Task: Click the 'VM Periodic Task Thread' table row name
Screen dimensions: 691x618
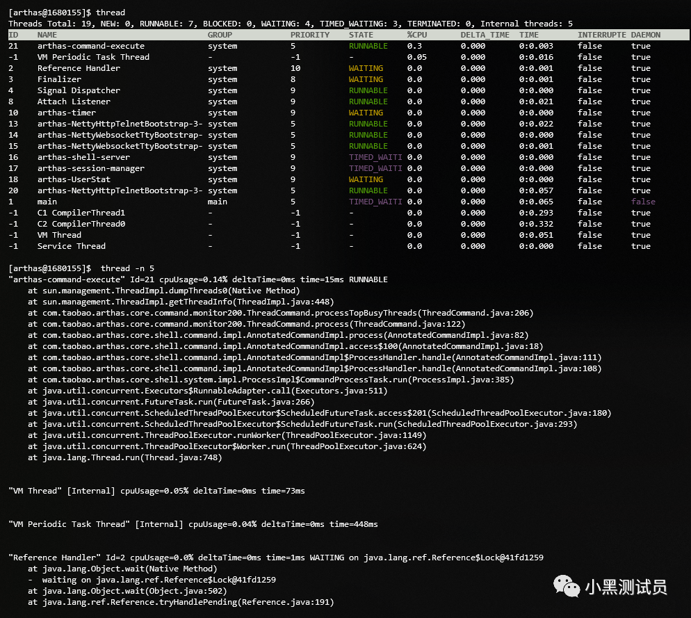Action: [93, 57]
